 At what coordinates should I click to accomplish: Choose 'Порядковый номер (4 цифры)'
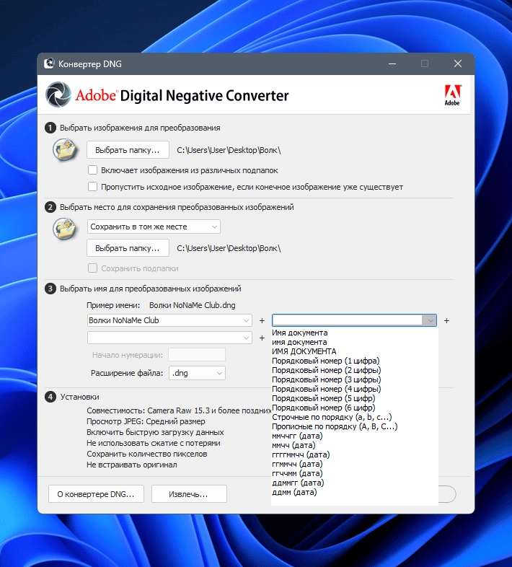327,389
